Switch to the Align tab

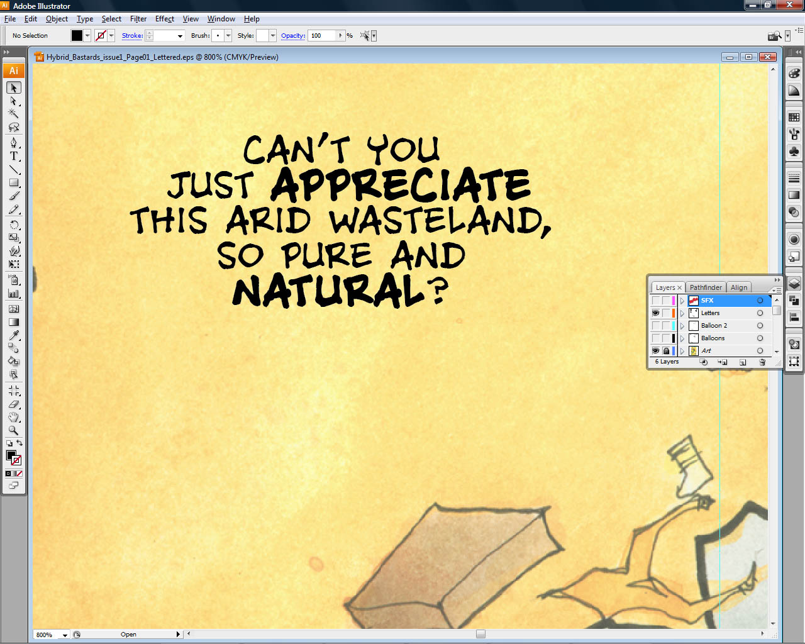point(739,287)
